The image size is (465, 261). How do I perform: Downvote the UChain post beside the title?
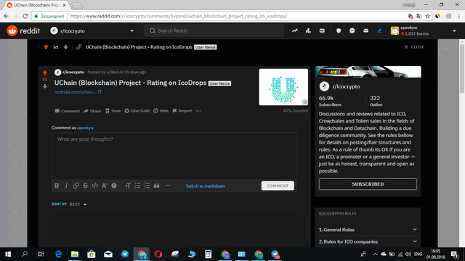45,86
